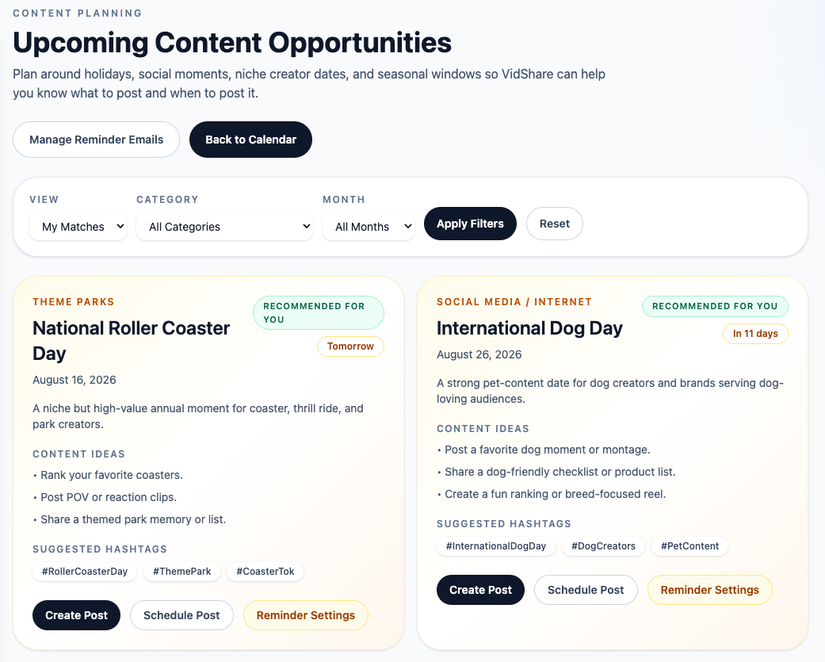This screenshot has height=662, width=825.
Task: Expand the All Categories dropdown
Action: click(x=224, y=227)
